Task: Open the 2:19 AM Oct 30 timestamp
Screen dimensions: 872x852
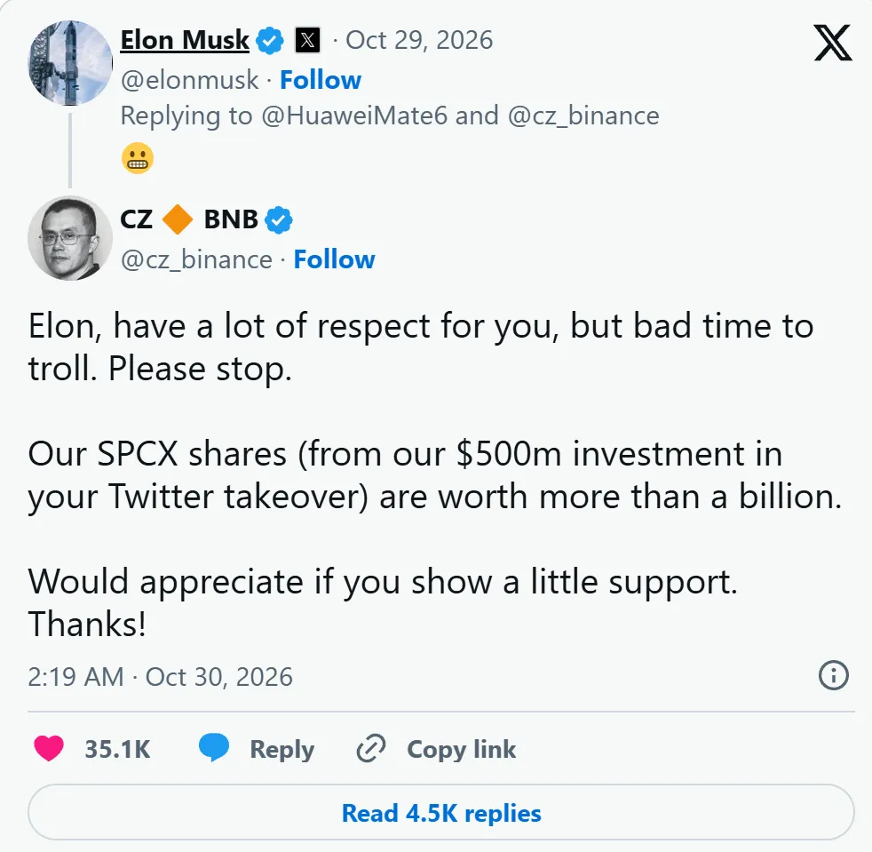Action: 160,677
